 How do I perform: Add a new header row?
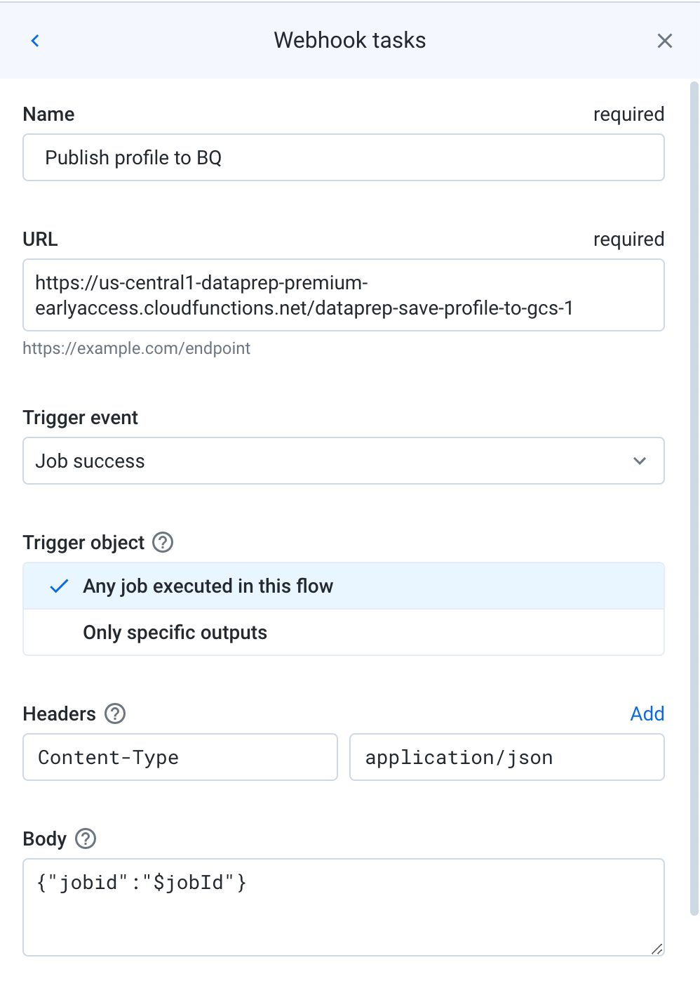point(647,713)
